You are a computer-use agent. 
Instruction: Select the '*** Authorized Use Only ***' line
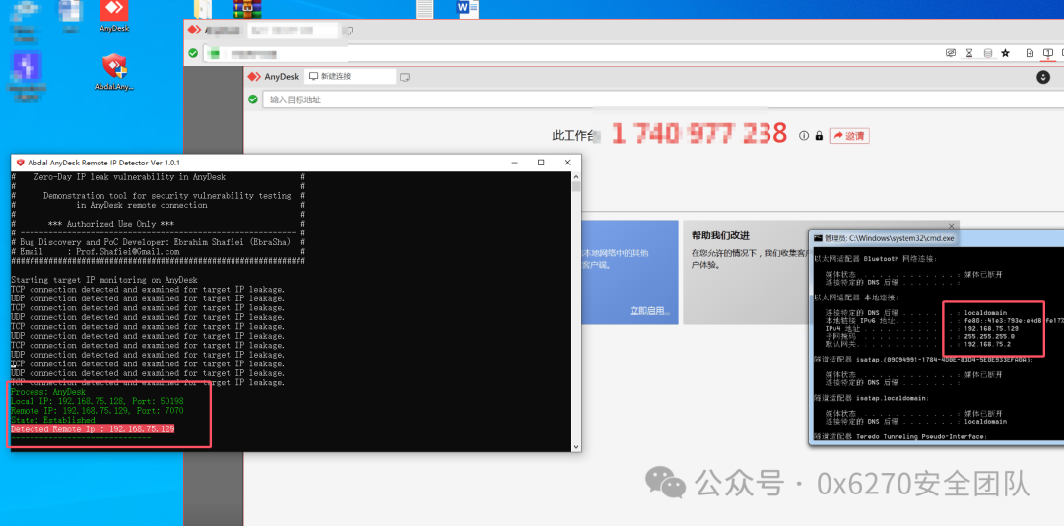111,224
